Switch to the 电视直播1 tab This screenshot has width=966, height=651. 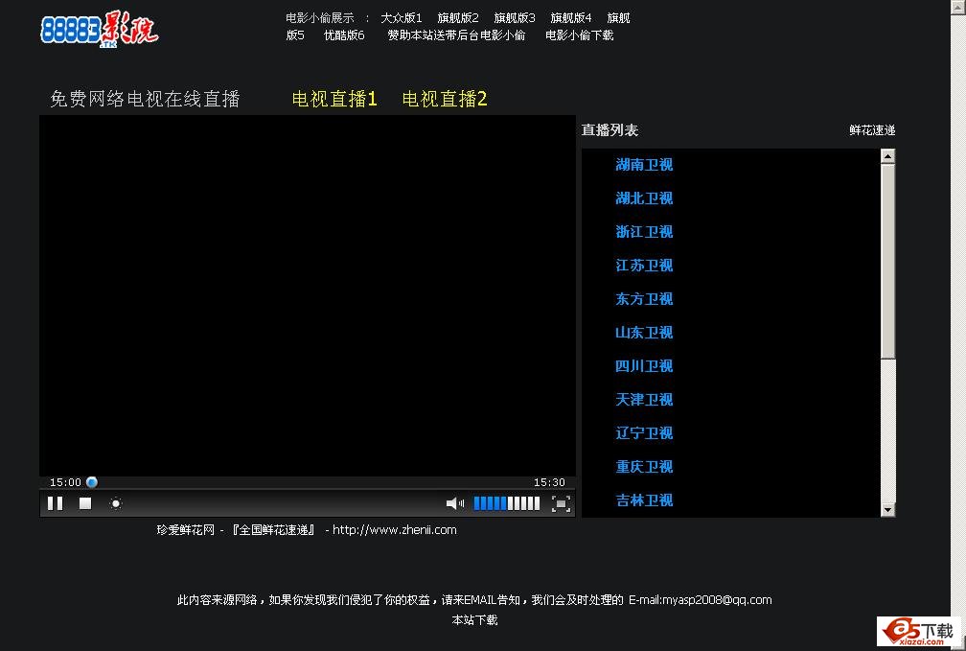333,99
